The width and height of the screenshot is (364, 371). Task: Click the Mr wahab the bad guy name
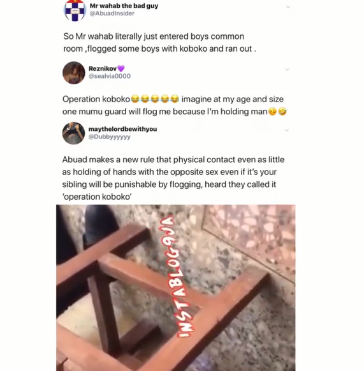[124, 6]
